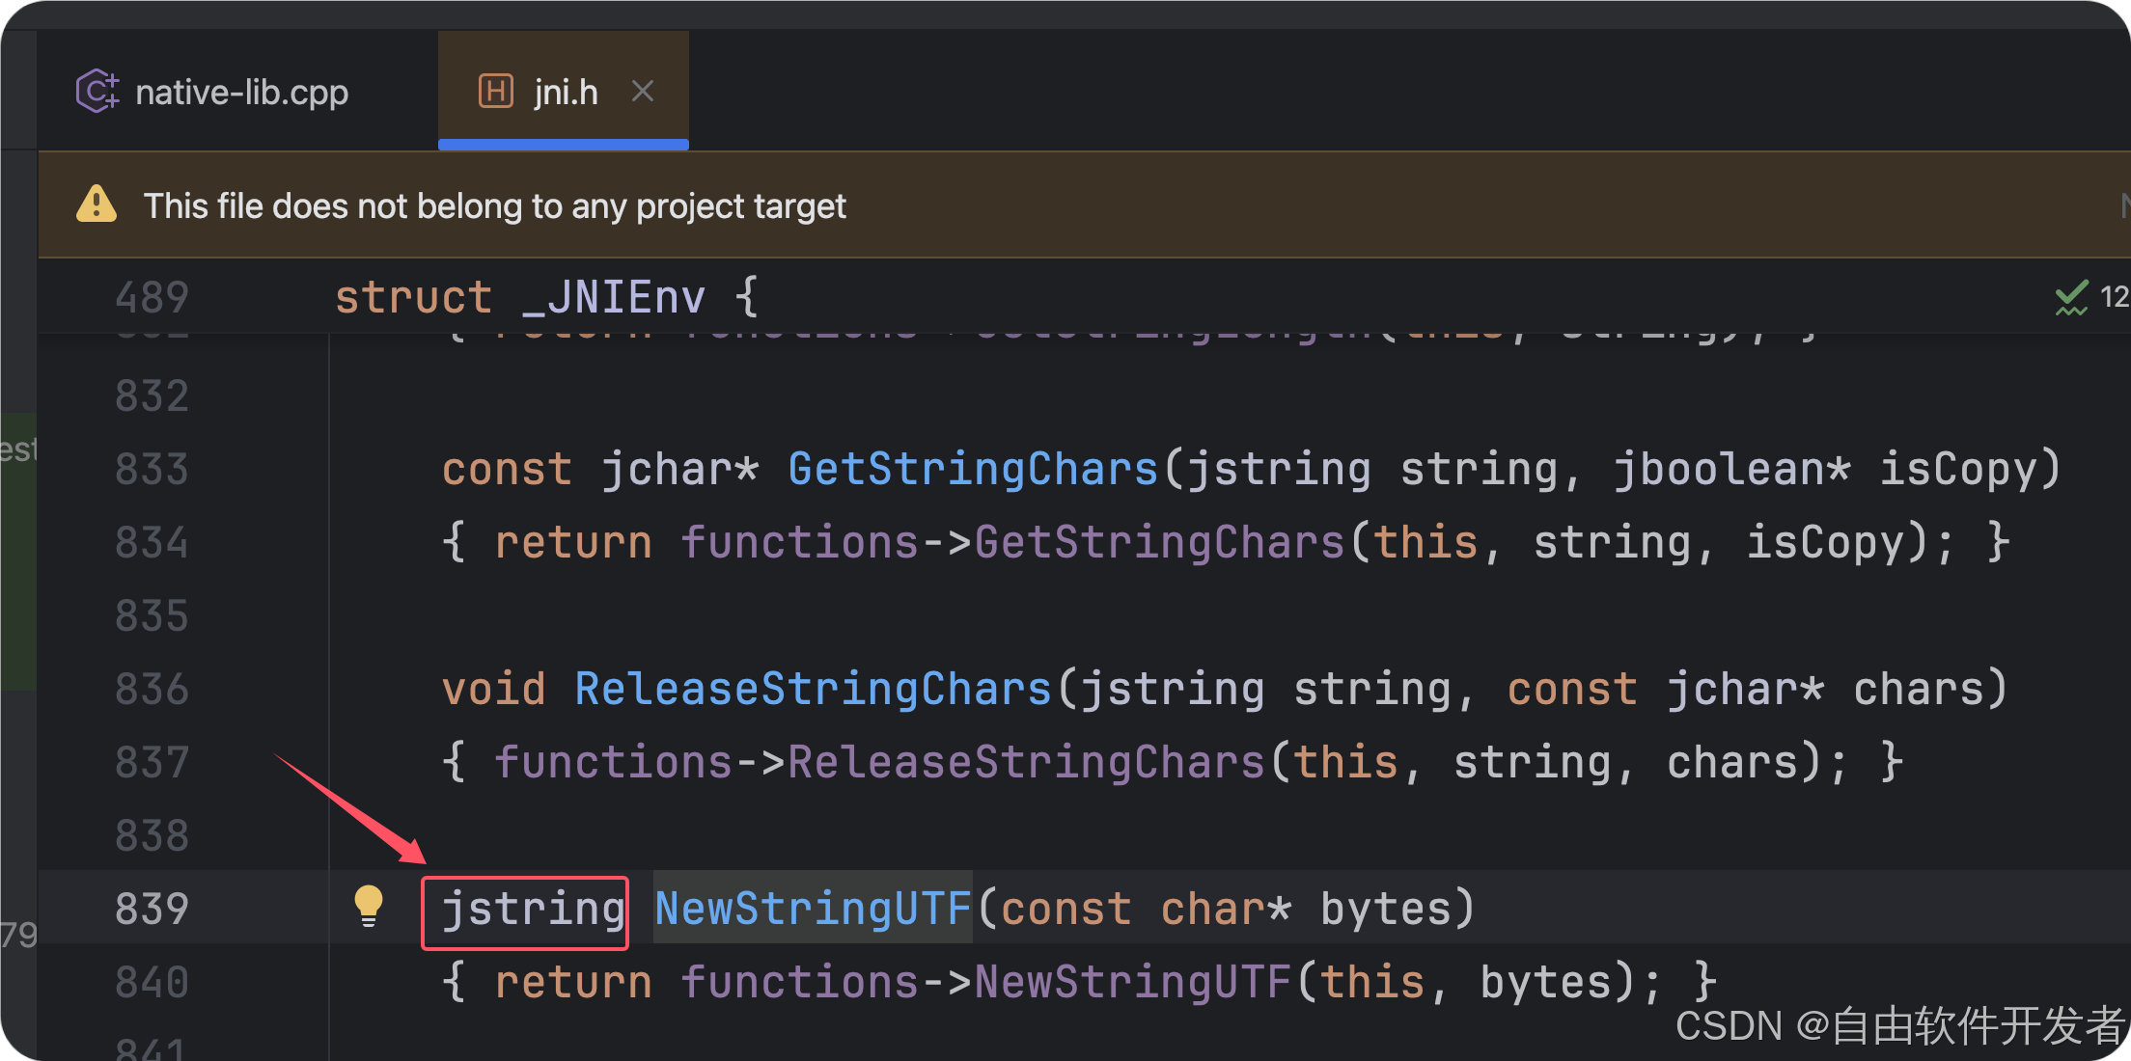Select the jni.h editor tab

[x=565, y=92]
